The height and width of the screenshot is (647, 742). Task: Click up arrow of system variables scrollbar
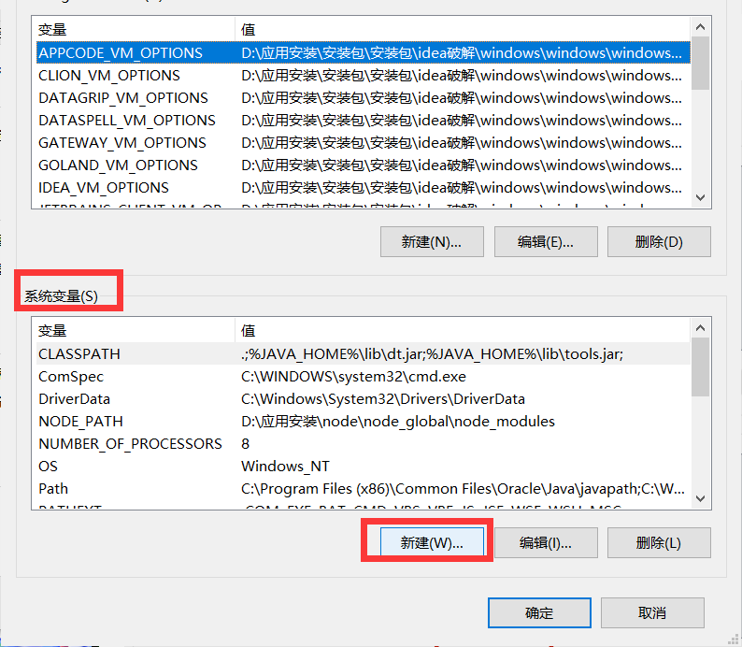[700, 328]
